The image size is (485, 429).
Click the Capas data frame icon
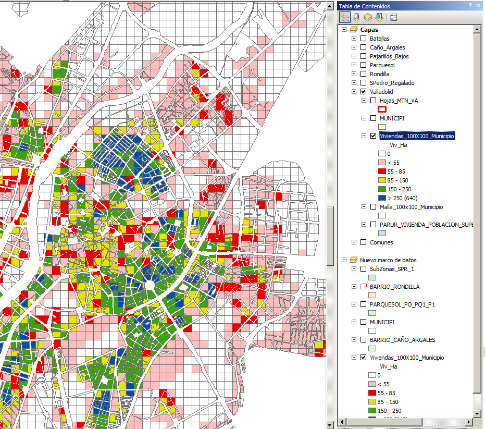[x=353, y=30]
